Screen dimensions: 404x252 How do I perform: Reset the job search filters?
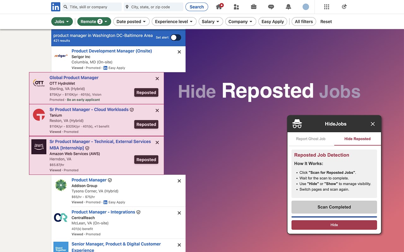pyautogui.click(x=326, y=21)
